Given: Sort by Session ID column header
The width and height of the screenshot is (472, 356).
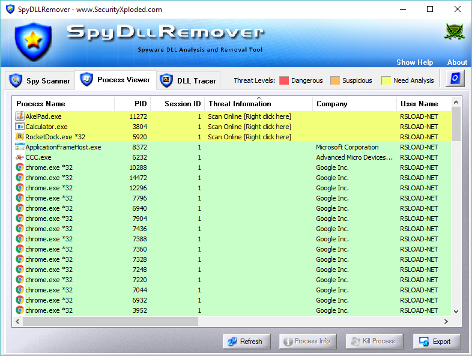Looking at the screenshot, I should tap(178, 103).
